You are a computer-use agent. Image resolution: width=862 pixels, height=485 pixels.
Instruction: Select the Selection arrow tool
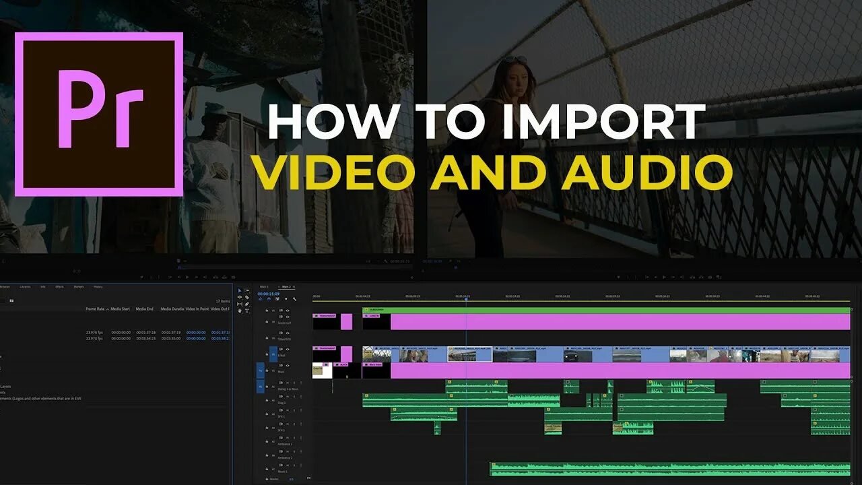[240, 290]
